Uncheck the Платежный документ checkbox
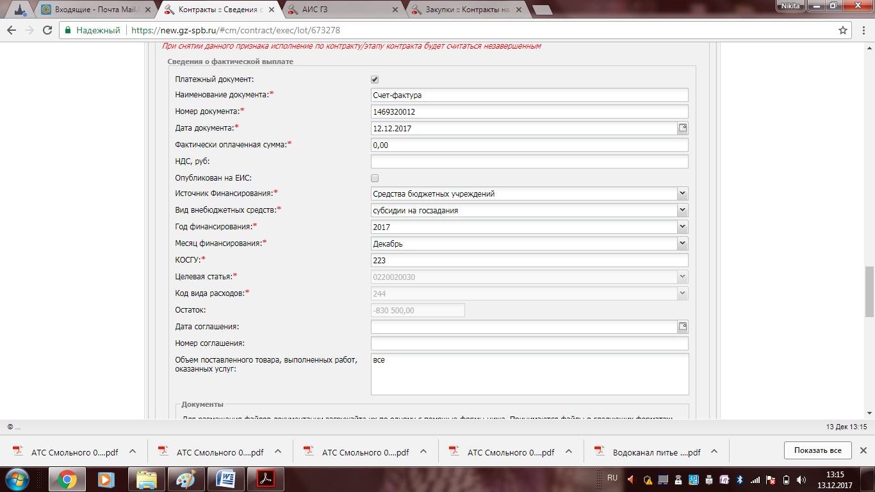 (x=375, y=79)
